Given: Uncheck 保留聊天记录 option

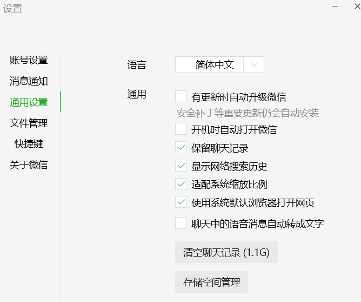Looking at the screenshot, I should (181, 147).
